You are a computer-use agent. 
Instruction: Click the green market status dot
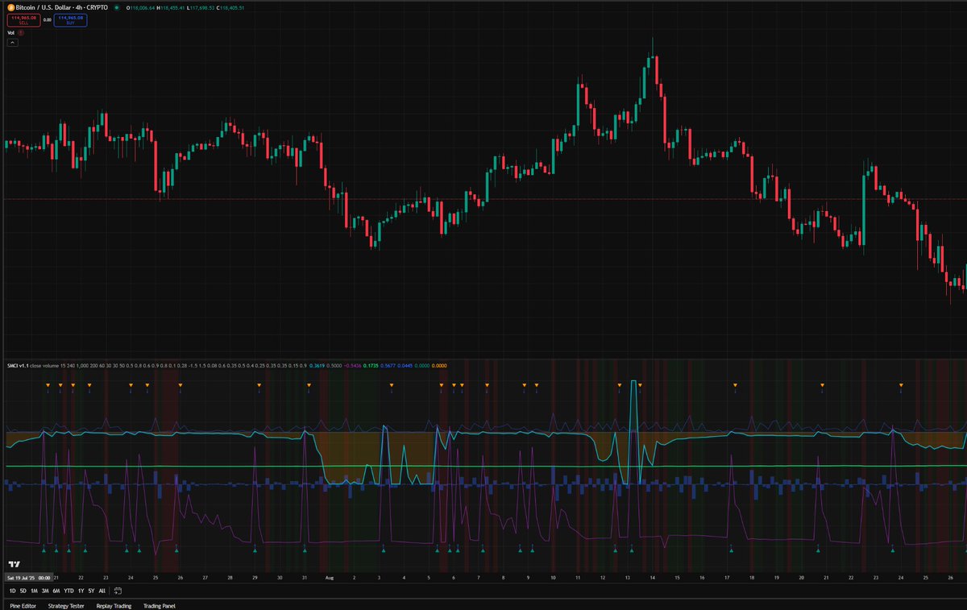tap(117, 7)
